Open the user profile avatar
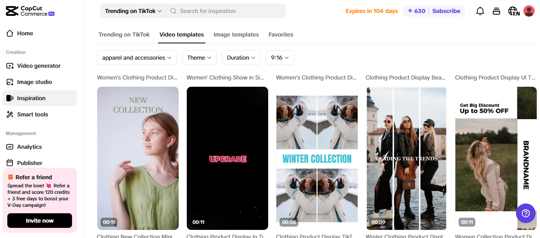540x238 pixels. [x=529, y=11]
